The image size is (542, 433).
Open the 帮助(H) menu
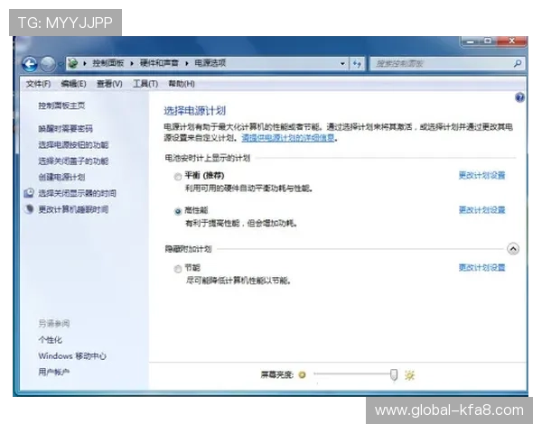(182, 84)
